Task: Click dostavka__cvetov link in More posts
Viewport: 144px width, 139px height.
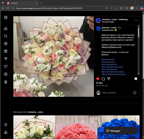Action: [x=36, y=112]
